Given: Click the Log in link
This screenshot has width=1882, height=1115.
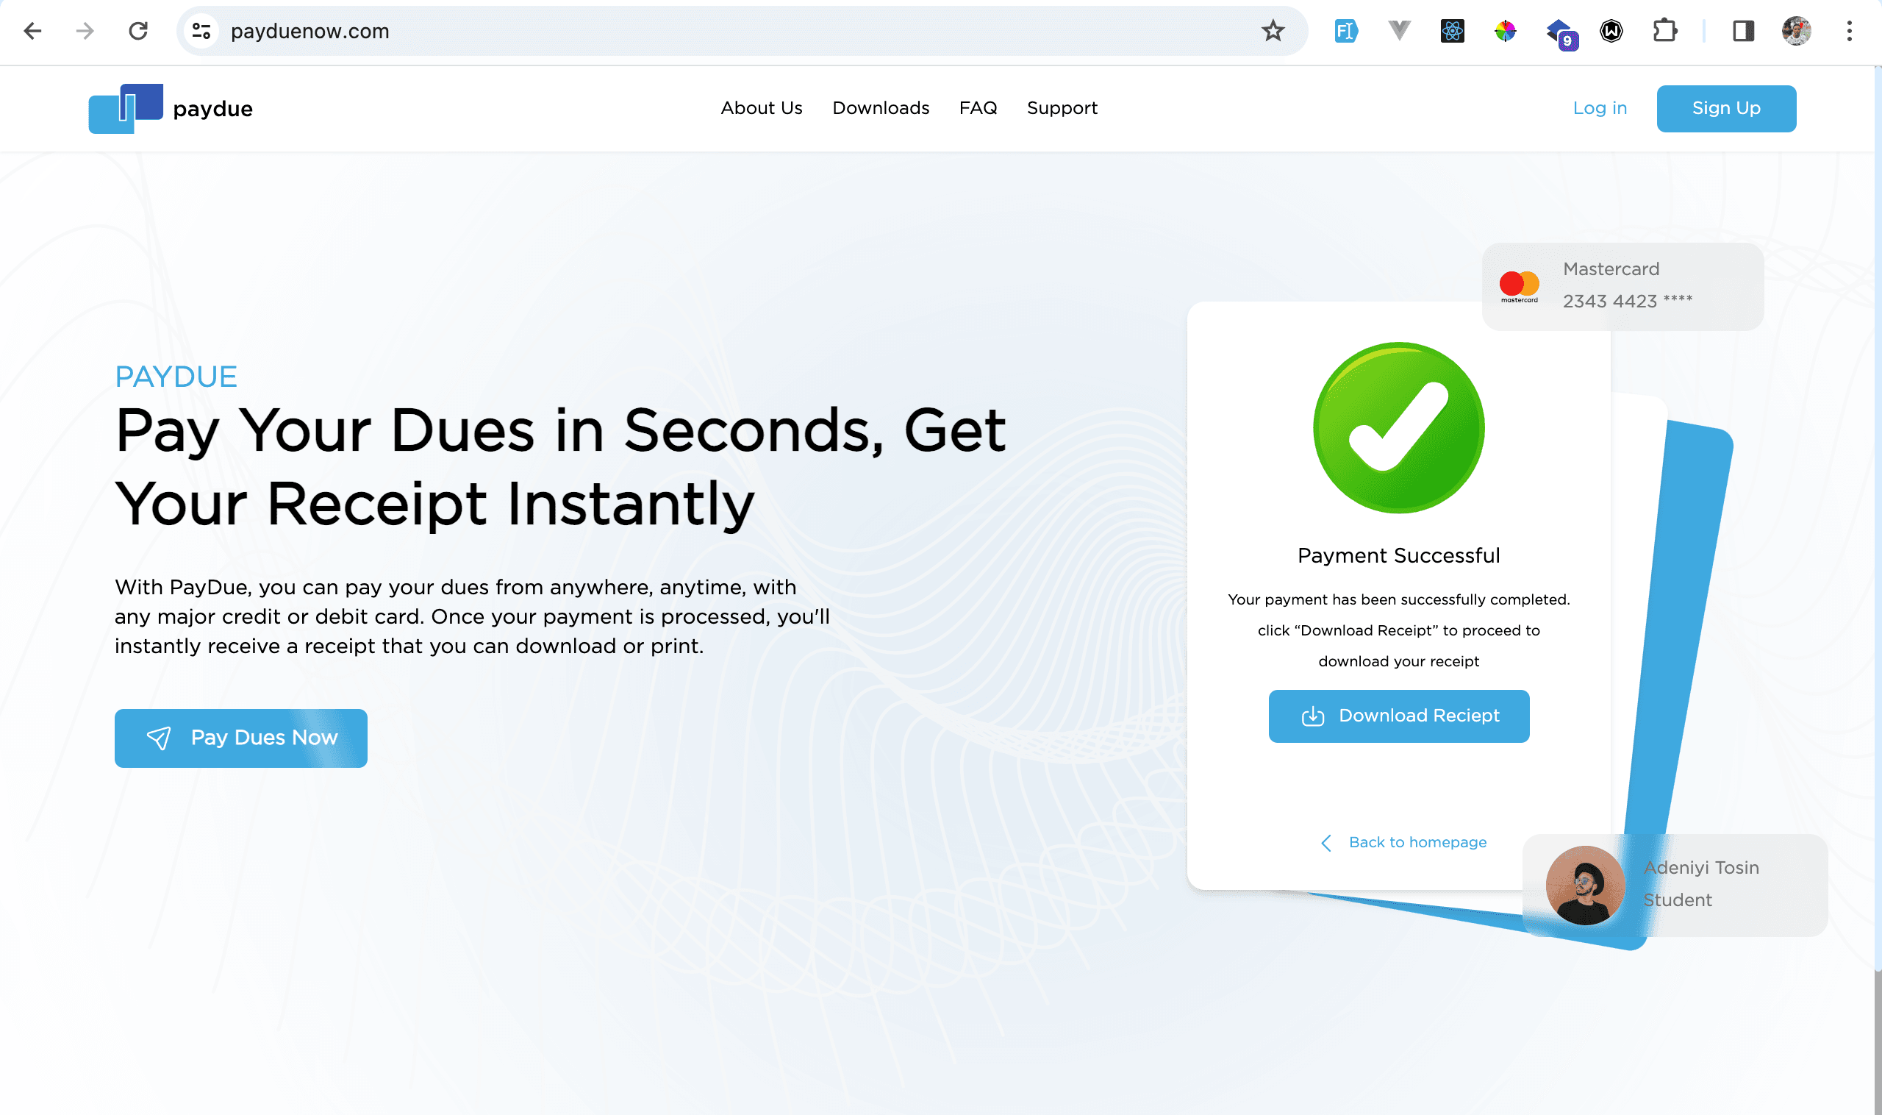Looking at the screenshot, I should click(x=1600, y=109).
